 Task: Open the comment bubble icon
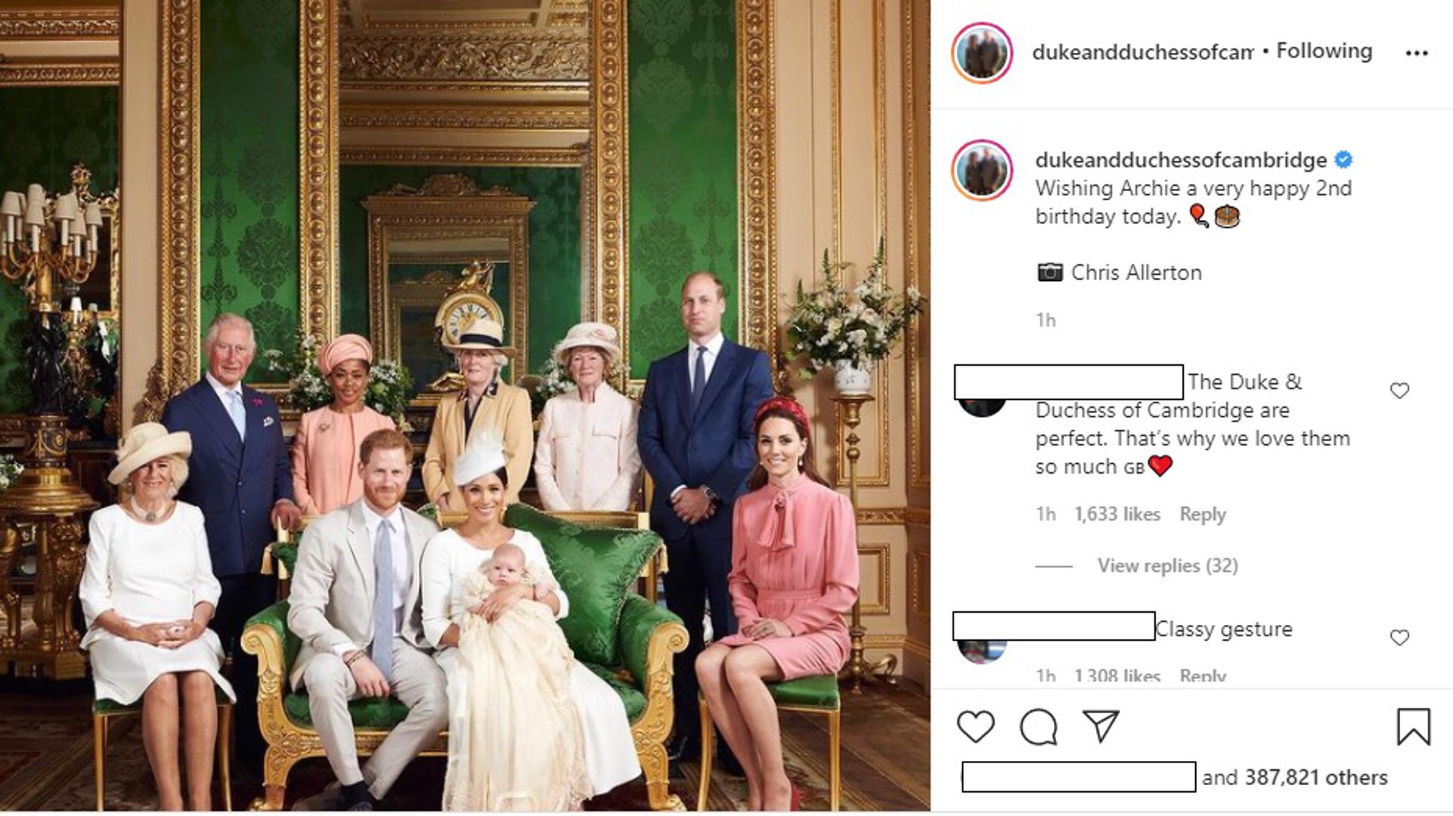[x=1038, y=727]
